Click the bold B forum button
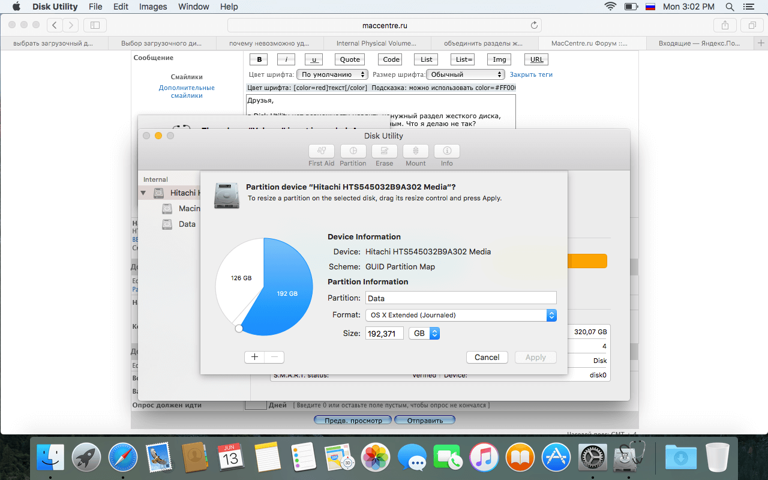Viewport: 768px width, 480px height. point(259,59)
